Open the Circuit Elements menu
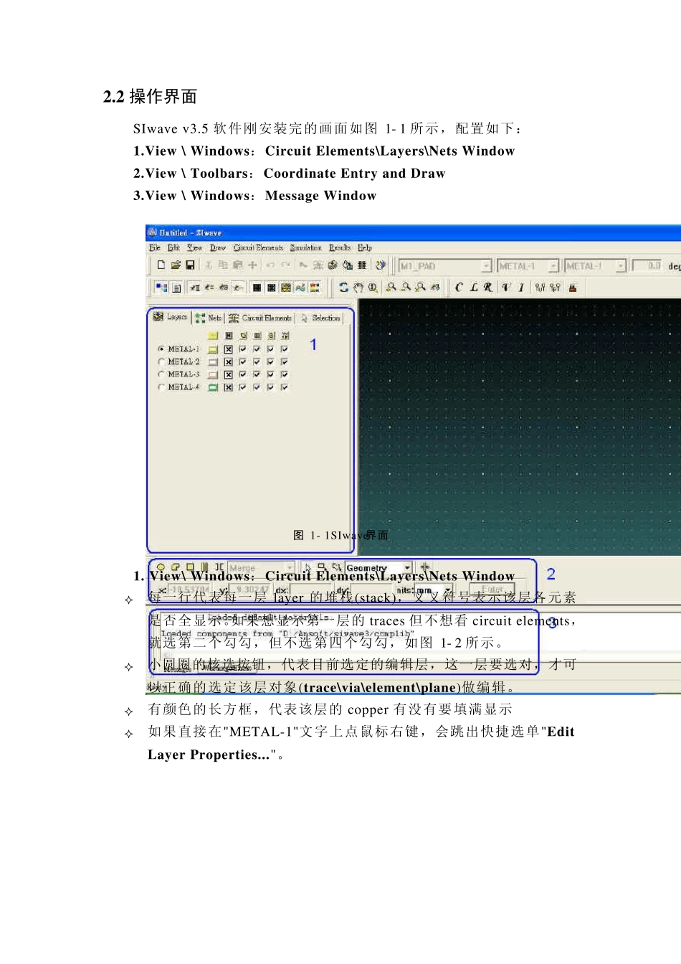 tap(258, 247)
